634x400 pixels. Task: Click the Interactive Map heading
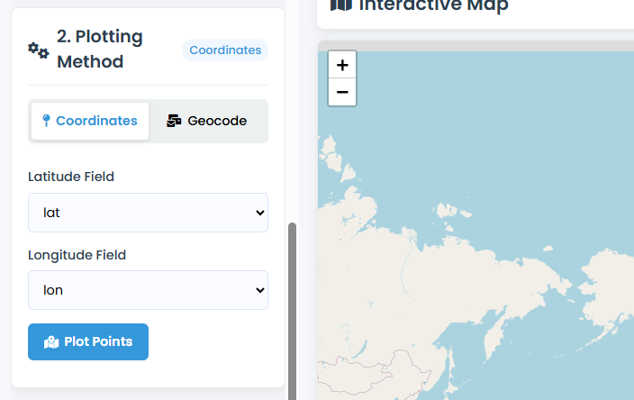434,5
